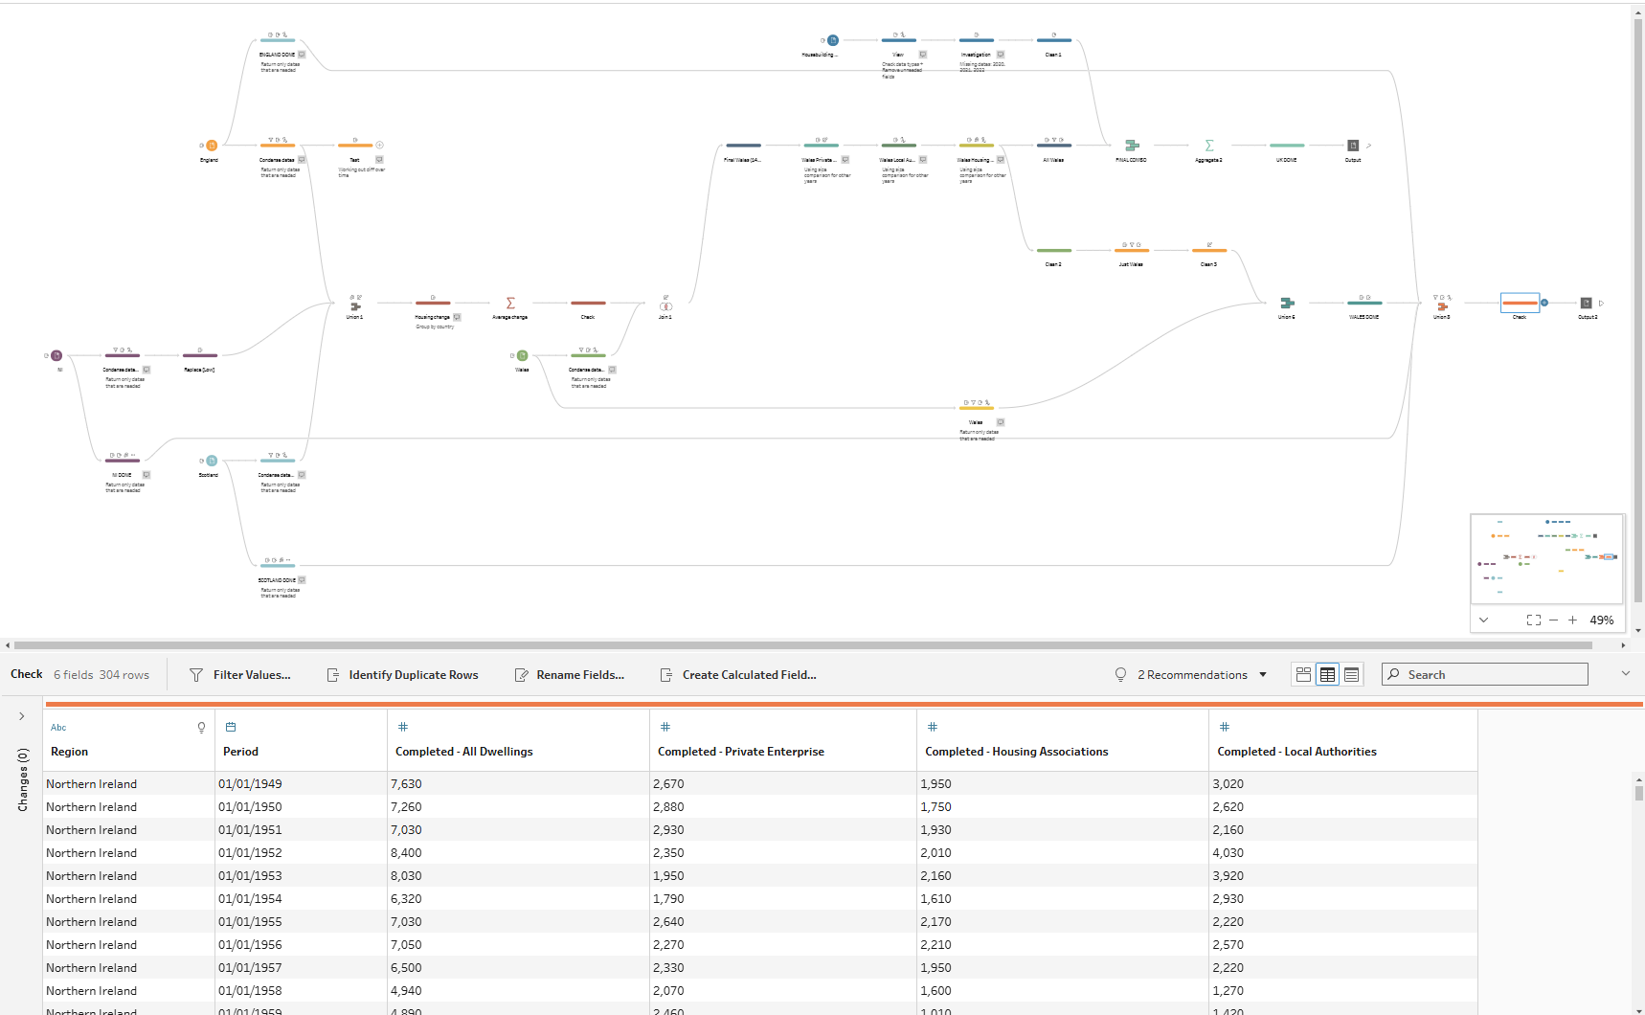The height and width of the screenshot is (1015, 1645).
Task: Select the Output step icon
Action: point(1353,146)
